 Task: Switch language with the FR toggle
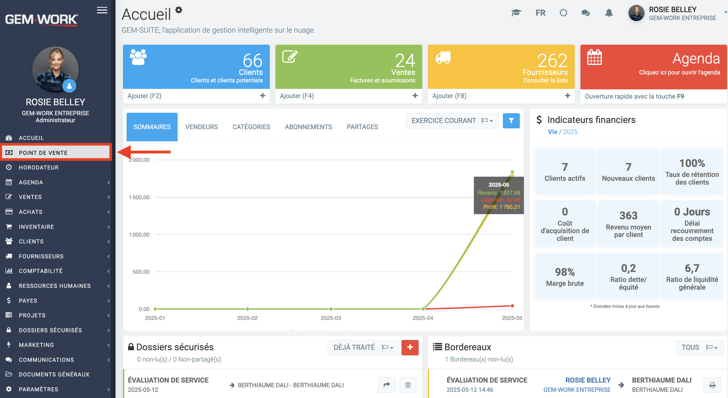tap(540, 13)
